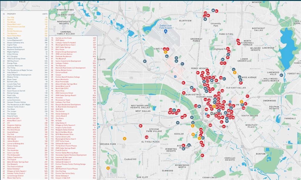Viewport: 301px width, 180px height.
Task: Select orange marker 5 near Swiss Avenue
Action: [x=234, y=72]
